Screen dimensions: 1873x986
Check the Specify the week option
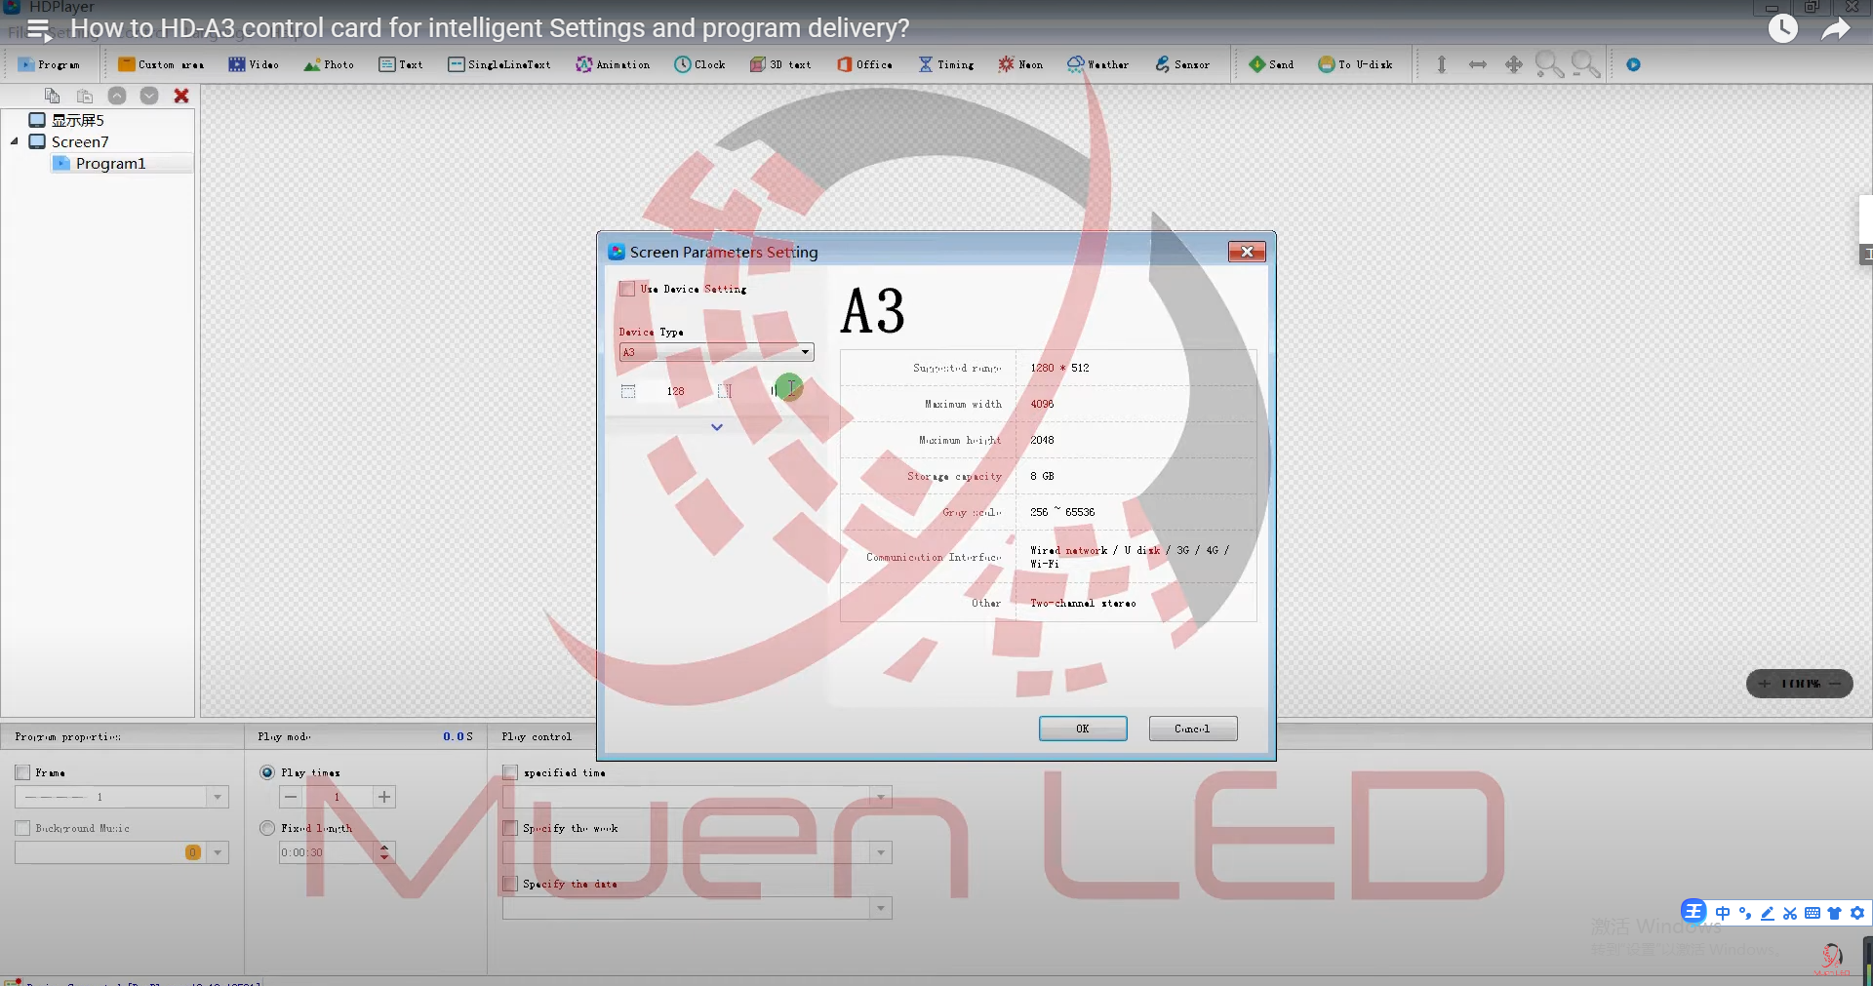[x=509, y=828]
